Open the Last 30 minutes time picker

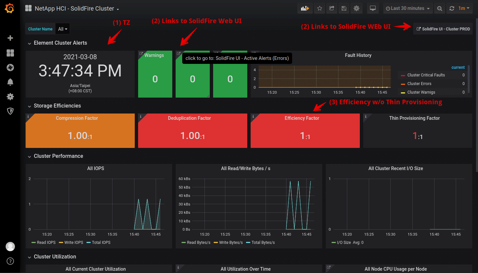pyautogui.click(x=408, y=8)
